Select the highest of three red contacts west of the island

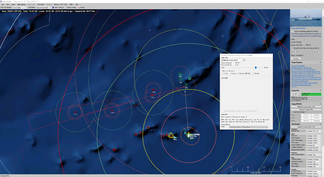(148, 128)
